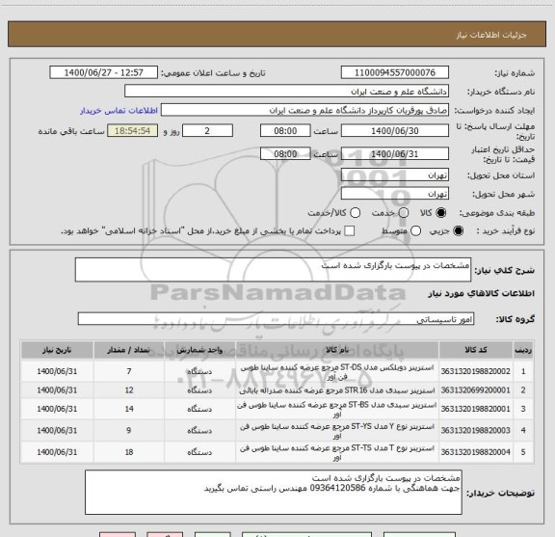Click the شرح کلی نیاز text area
The image size is (555, 537).
[273, 270]
